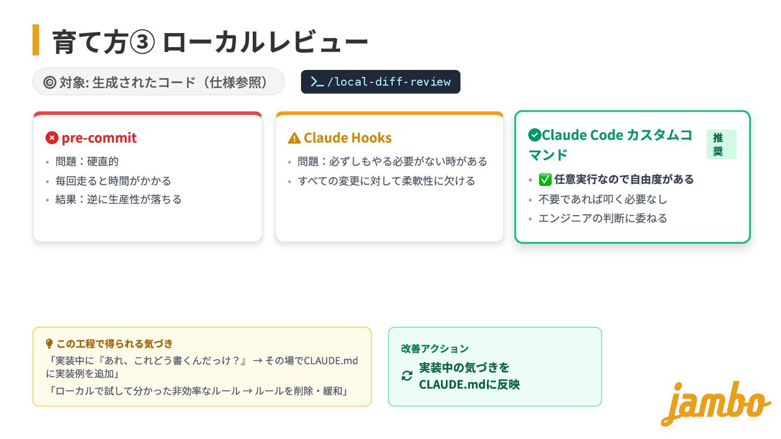
Task: Click the target icon before 対象
Action: pos(49,82)
